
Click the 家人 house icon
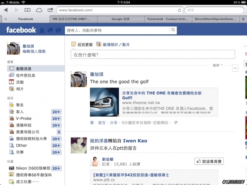(12, 111)
